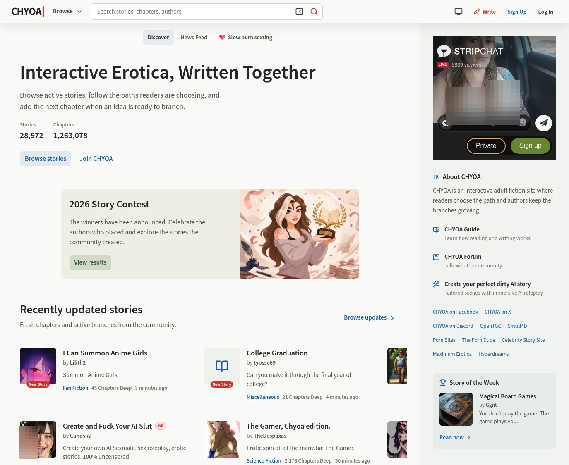Viewport: 569px width, 465px height.
Task: Click the random story dice icon
Action: tap(299, 12)
